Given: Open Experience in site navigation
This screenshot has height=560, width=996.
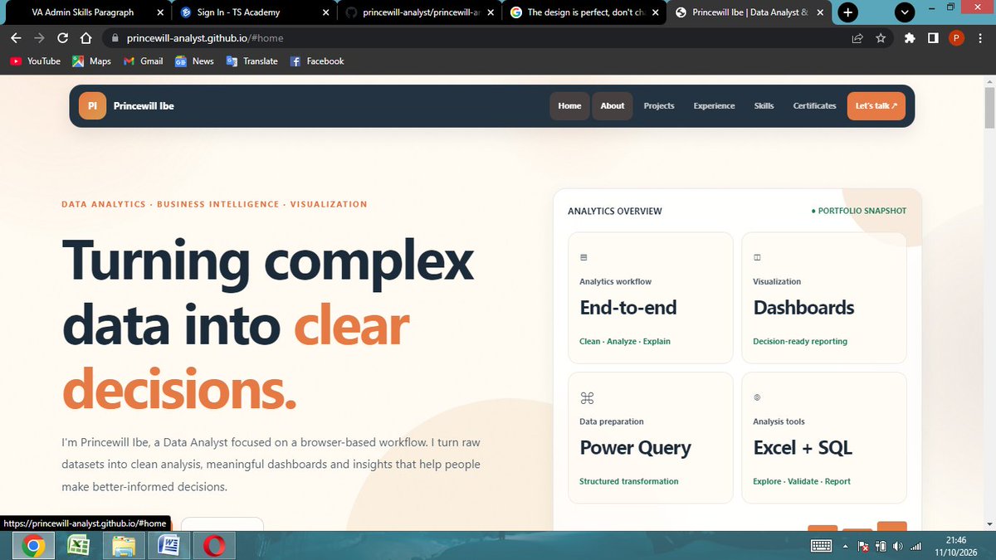Looking at the screenshot, I should (x=715, y=106).
